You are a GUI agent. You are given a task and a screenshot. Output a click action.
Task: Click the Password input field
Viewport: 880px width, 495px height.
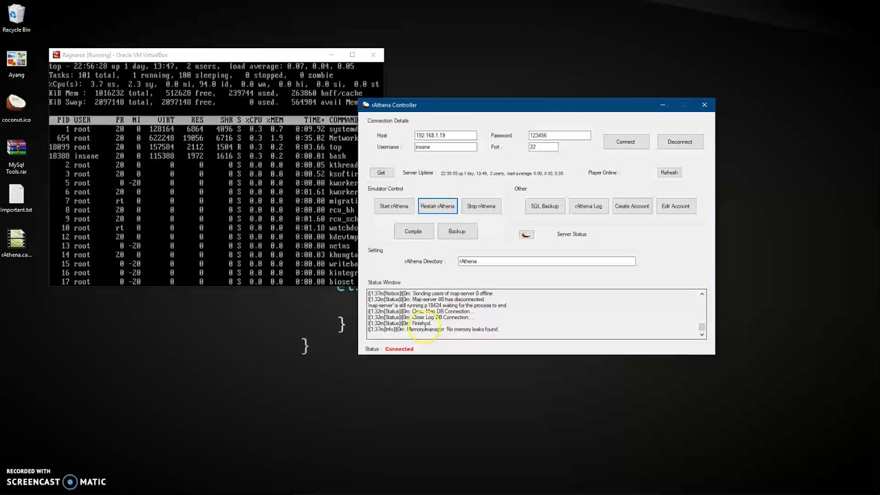pos(560,135)
